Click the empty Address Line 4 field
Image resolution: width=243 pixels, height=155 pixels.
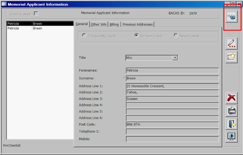tap(172, 105)
